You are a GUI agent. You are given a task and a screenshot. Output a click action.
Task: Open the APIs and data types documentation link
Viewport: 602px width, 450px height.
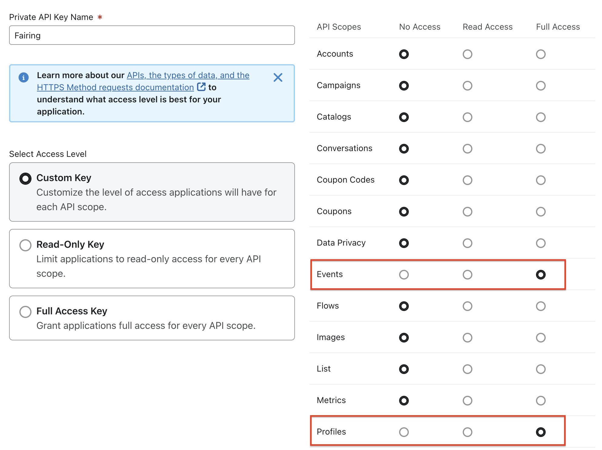click(143, 81)
